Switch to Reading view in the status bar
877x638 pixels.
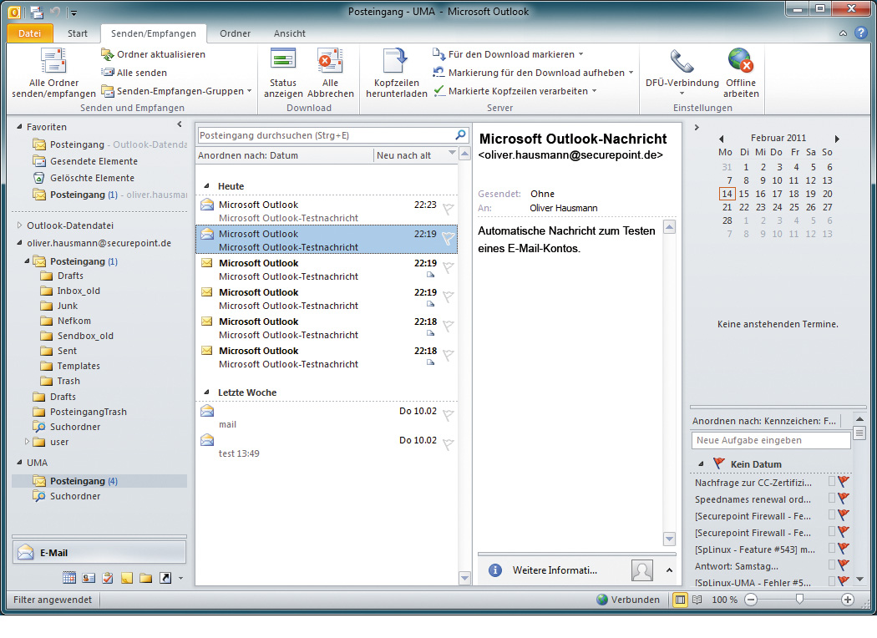pos(697,600)
